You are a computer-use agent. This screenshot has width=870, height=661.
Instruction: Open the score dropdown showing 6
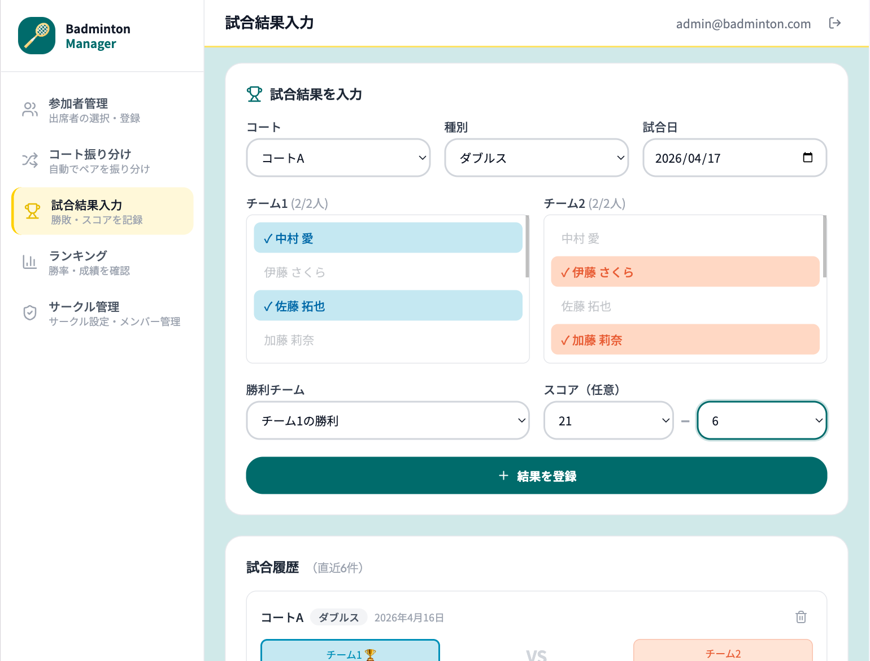[762, 420]
